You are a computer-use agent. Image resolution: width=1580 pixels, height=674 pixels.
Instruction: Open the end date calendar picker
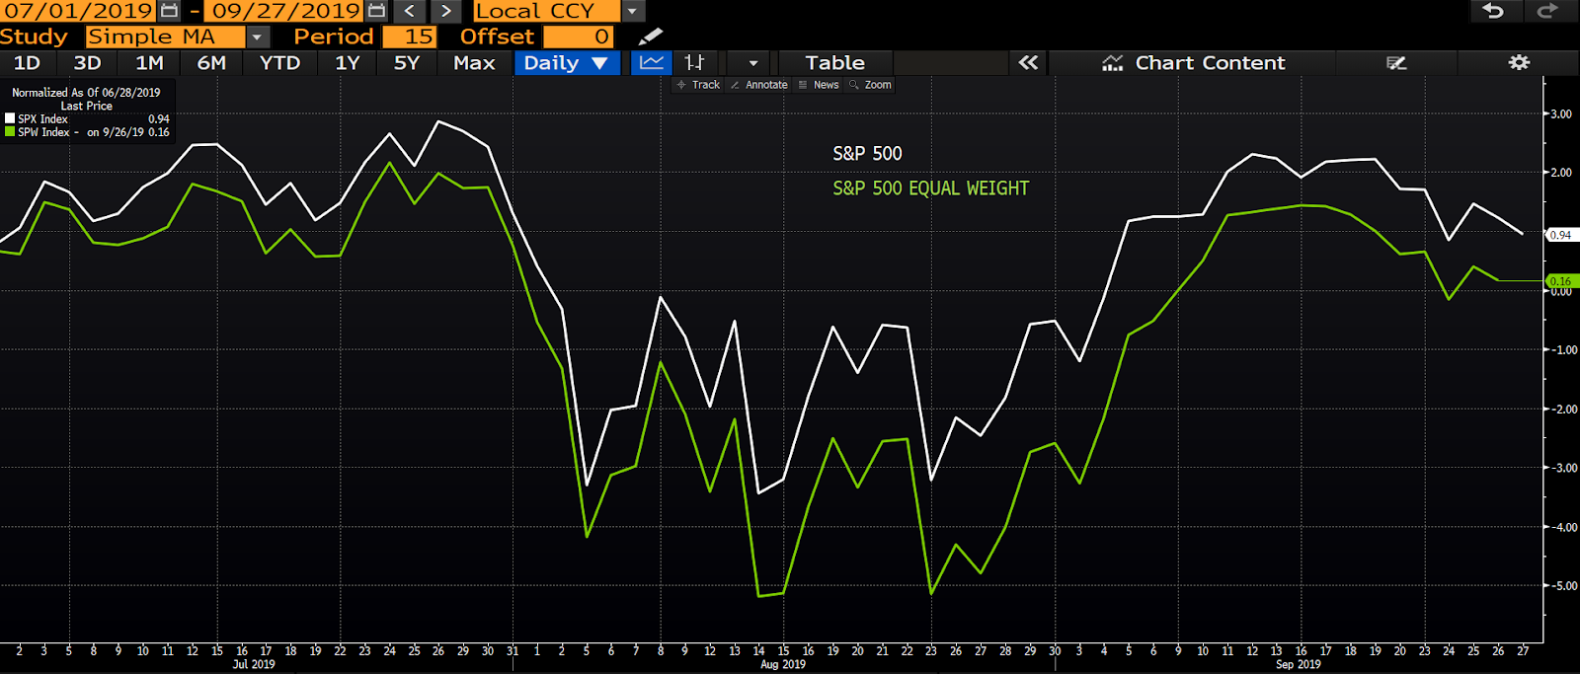(x=376, y=11)
